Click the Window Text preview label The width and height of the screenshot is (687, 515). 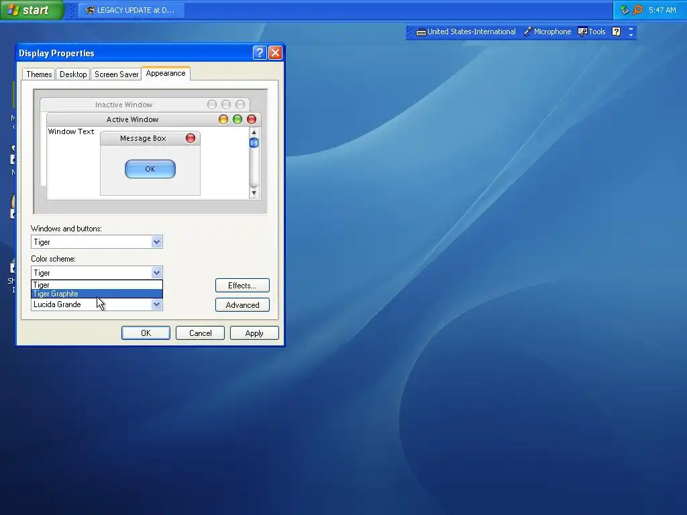pyautogui.click(x=71, y=131)
